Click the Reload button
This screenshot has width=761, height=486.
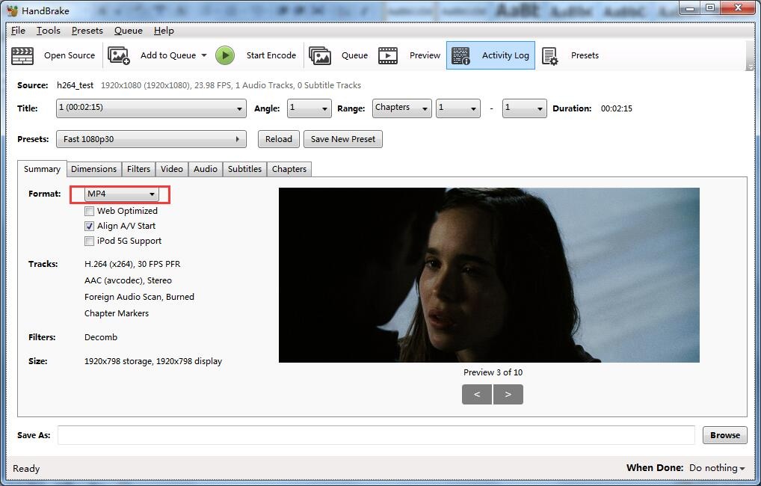click(x=279, y=139)
